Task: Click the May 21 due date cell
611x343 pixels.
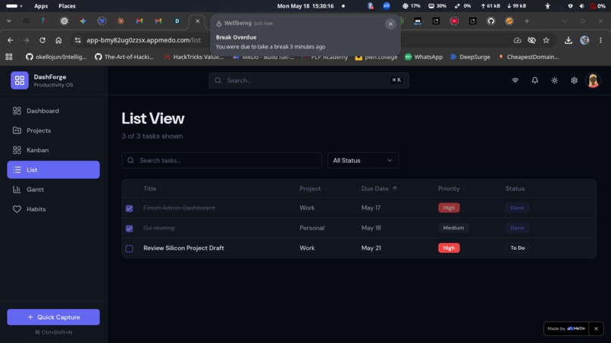Action: pyautogui.click(x=371, y=248)
